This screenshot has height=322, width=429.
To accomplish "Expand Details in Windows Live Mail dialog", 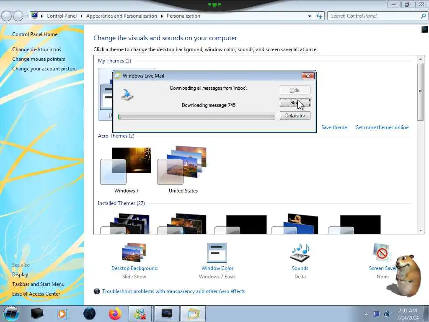I will click(x=295, y=116).
